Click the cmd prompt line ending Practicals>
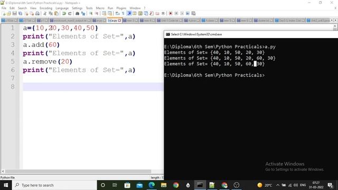 [x=214, y=75]
